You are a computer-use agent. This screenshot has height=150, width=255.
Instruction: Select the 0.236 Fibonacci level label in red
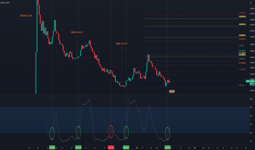click(x=242, y=69)
